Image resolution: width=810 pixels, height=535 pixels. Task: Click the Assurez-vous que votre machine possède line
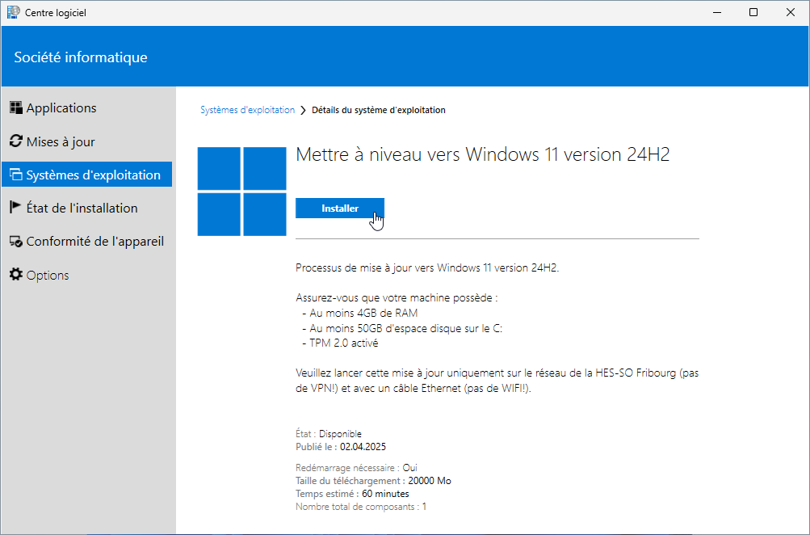pyautogui.click(x=397, y=297)
